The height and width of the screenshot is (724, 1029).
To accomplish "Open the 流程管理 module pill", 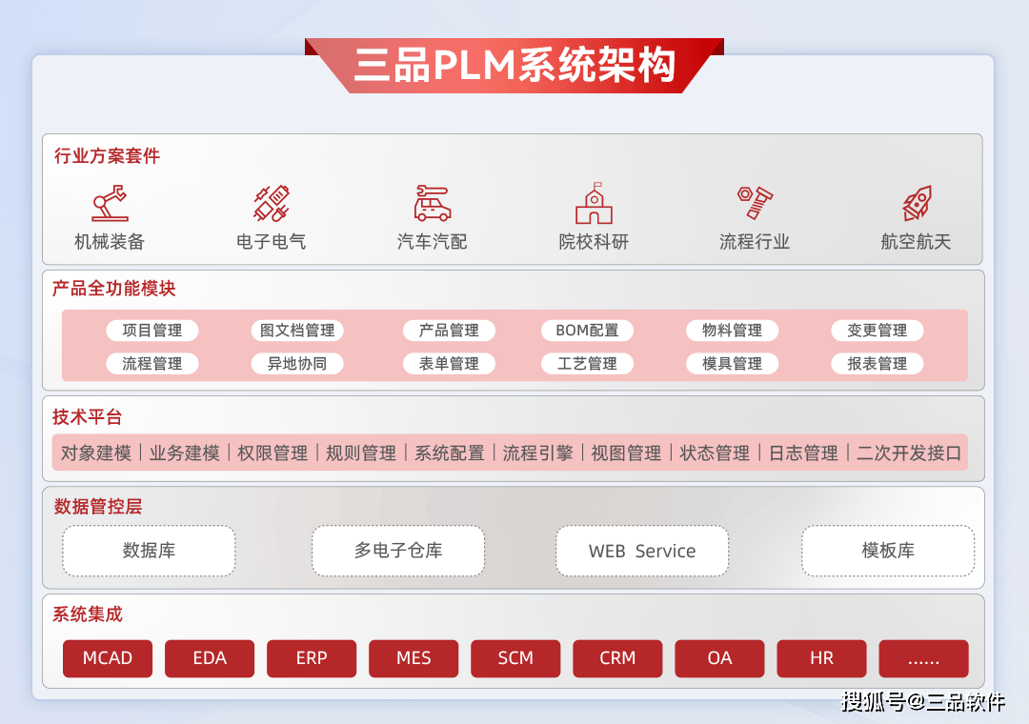I will pyautogui.click(x=152, y=364).
